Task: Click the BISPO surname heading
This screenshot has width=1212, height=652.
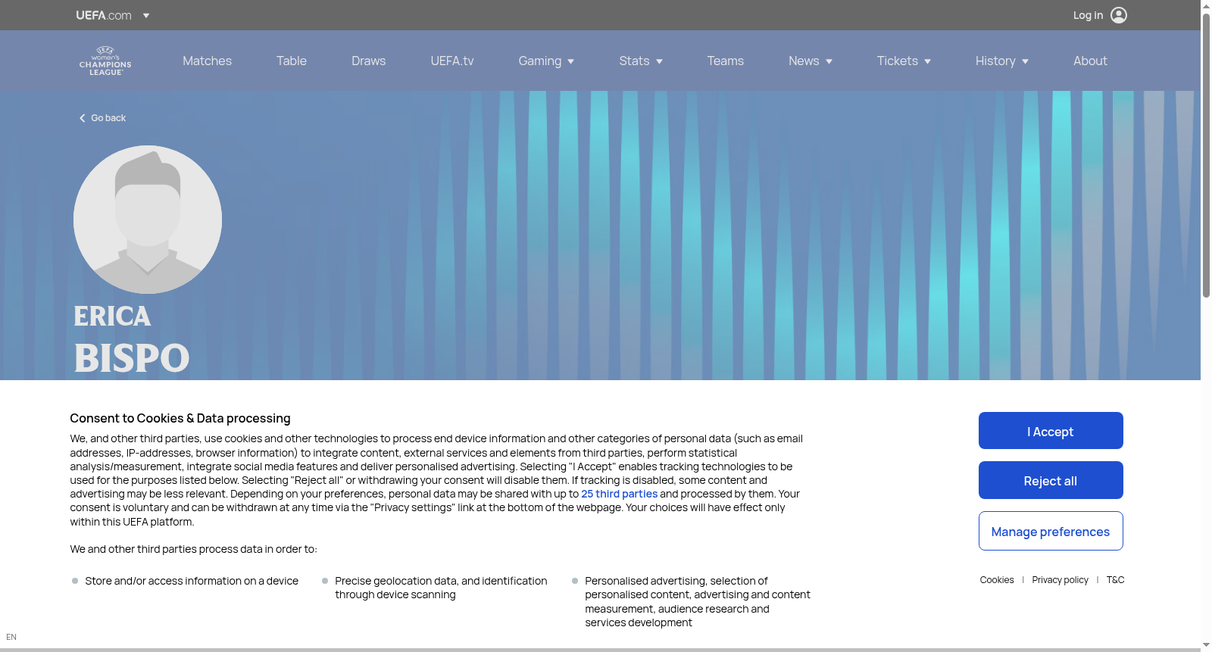Action: (x=132, y=358)
